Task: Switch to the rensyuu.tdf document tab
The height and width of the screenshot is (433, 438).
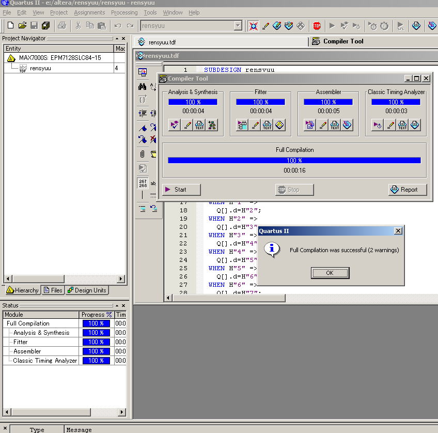Action: (x=221, y=42)
